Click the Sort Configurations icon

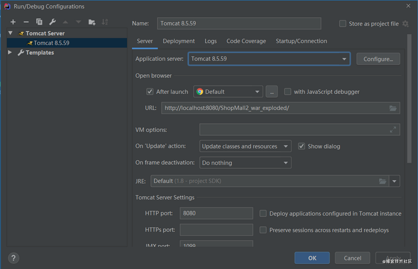pos(104,22)
